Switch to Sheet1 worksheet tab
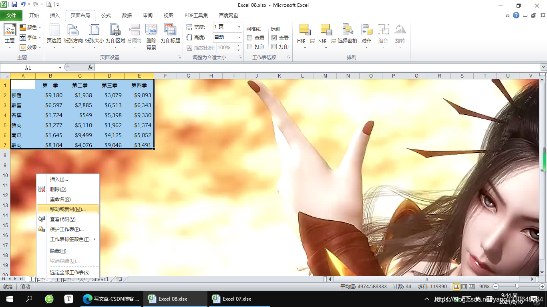 (x=100, y=279)
